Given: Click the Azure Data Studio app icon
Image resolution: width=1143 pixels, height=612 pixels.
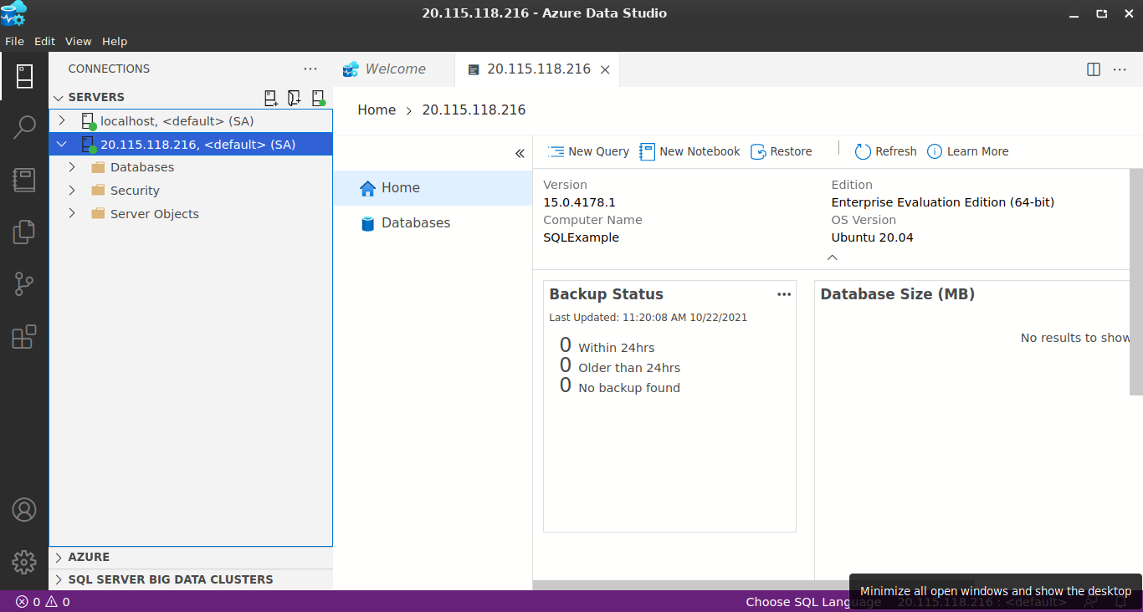Looking at the screenshot, I should [x=13, y=13].
